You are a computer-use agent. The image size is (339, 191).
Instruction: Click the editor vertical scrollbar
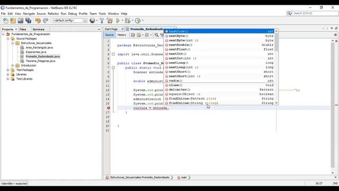[x=333, y=105]
